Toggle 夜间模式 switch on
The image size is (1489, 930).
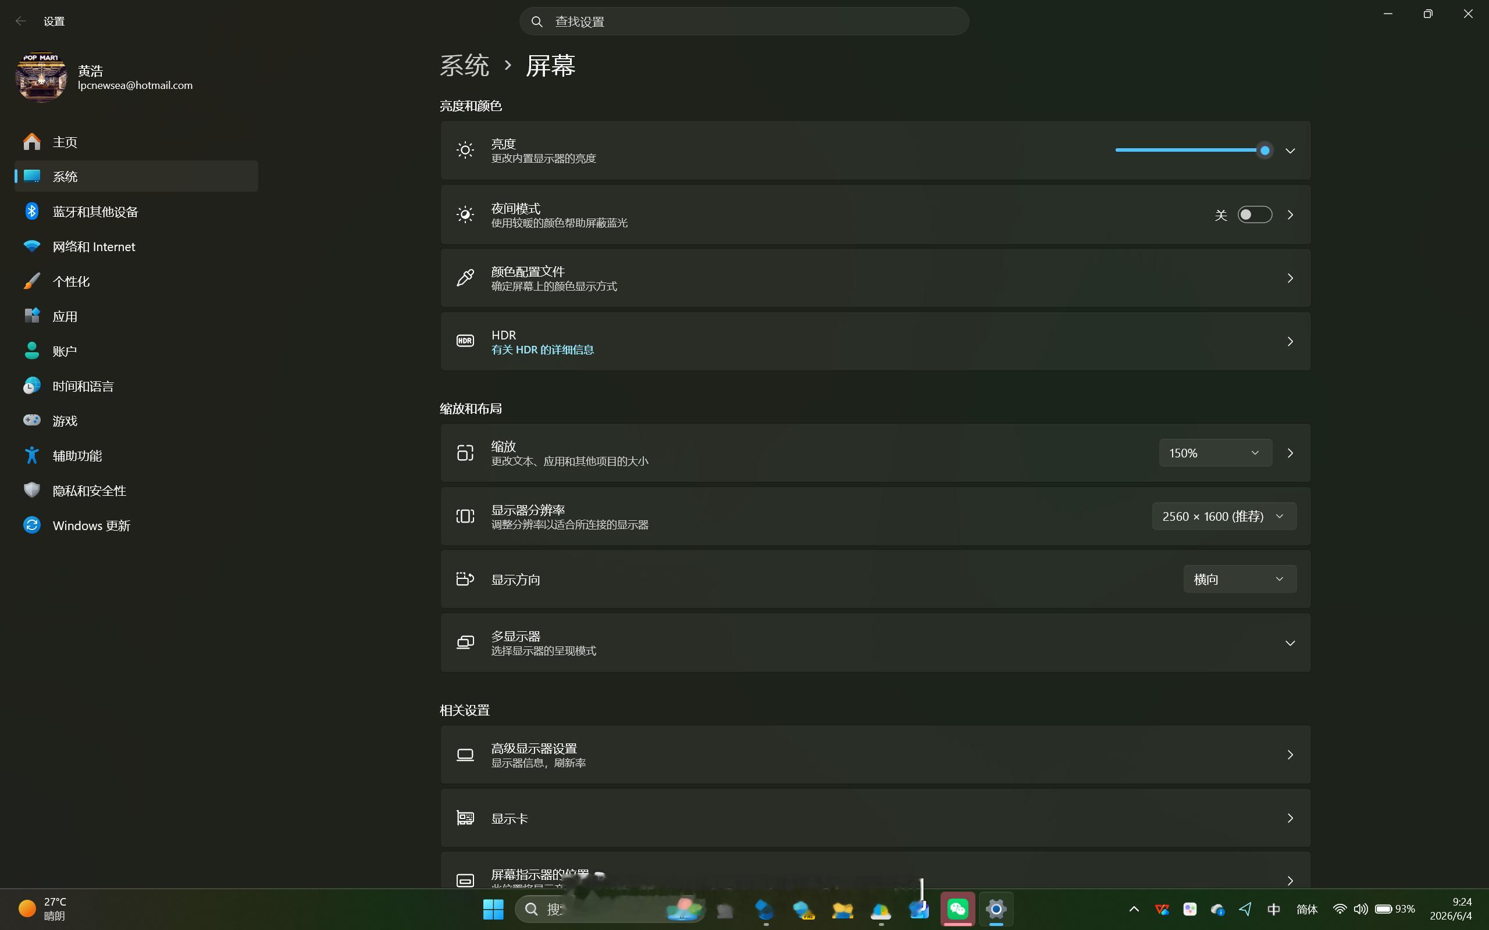(x=1255, y=214)
